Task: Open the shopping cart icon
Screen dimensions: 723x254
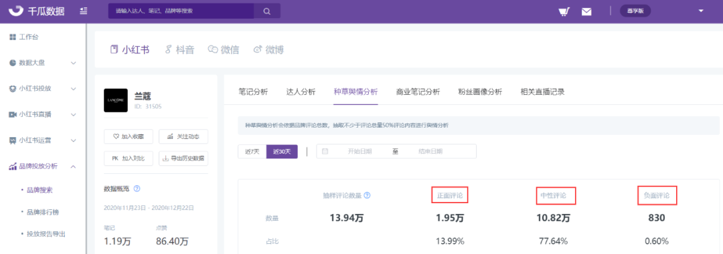Action: [563, 11]
